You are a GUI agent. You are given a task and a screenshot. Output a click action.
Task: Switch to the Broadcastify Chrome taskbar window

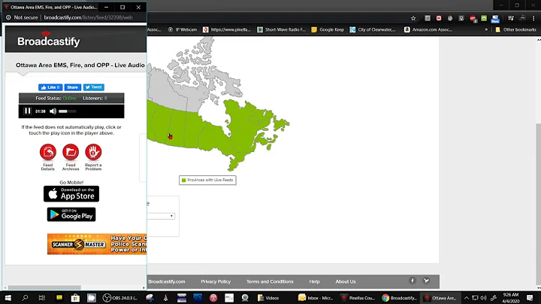pyautogui.click(x=399, y=298)
